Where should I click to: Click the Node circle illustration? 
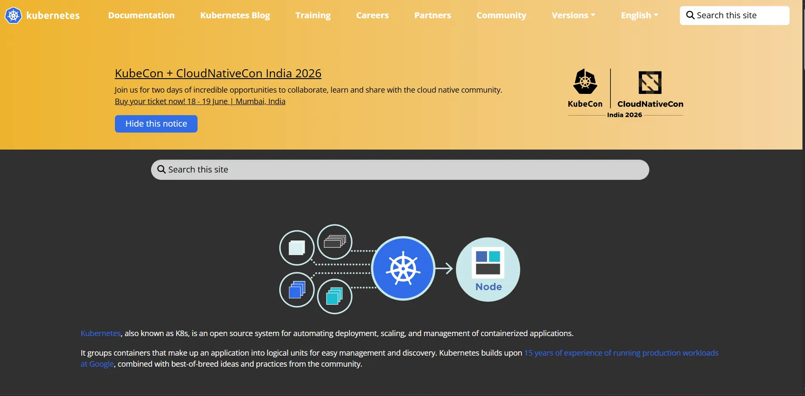488,269
